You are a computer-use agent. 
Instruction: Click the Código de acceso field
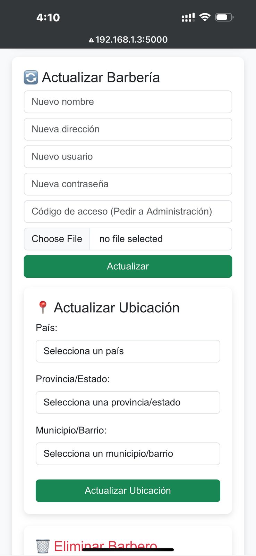(128, 212)
